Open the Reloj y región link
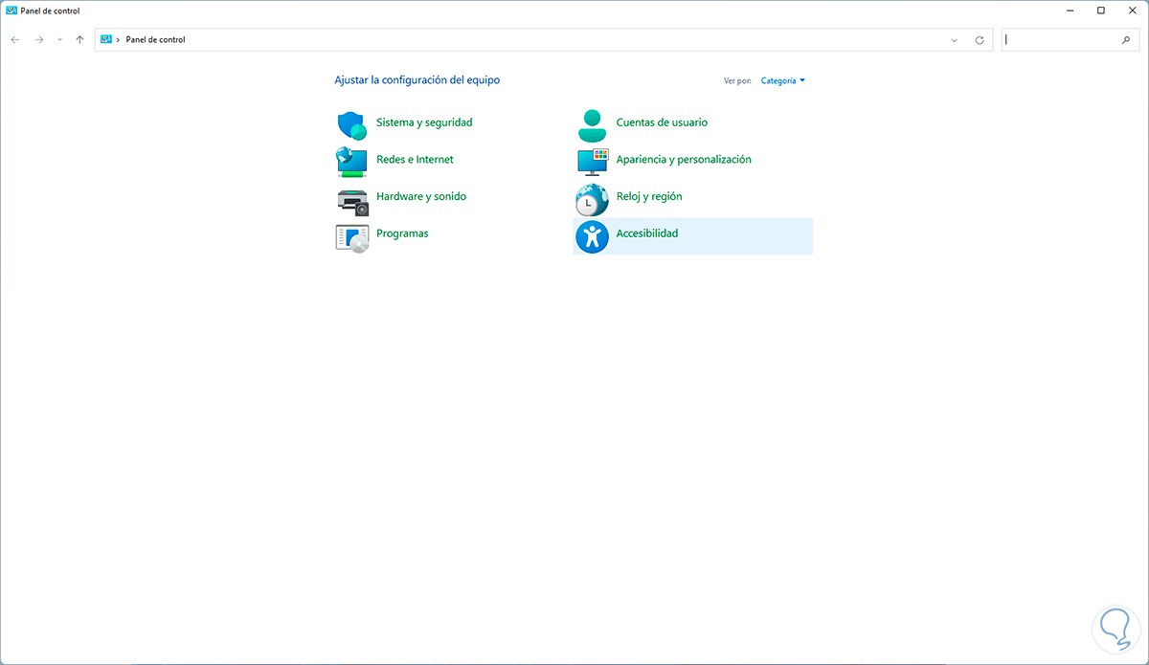1149x665 pixels. tap(649, 196)
